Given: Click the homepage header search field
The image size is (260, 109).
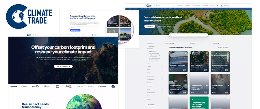Looking at the screenshot, I should click(39, 35).
